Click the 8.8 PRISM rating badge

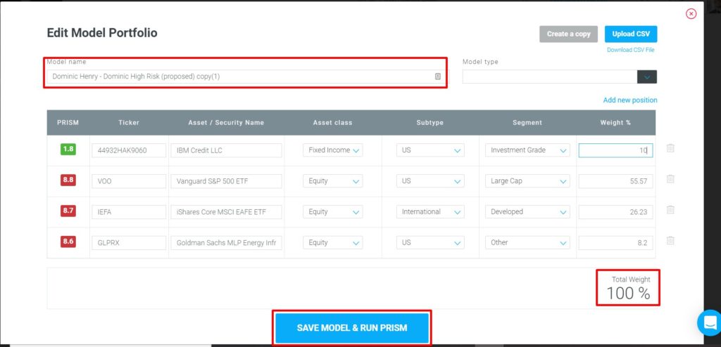(68, 180)
